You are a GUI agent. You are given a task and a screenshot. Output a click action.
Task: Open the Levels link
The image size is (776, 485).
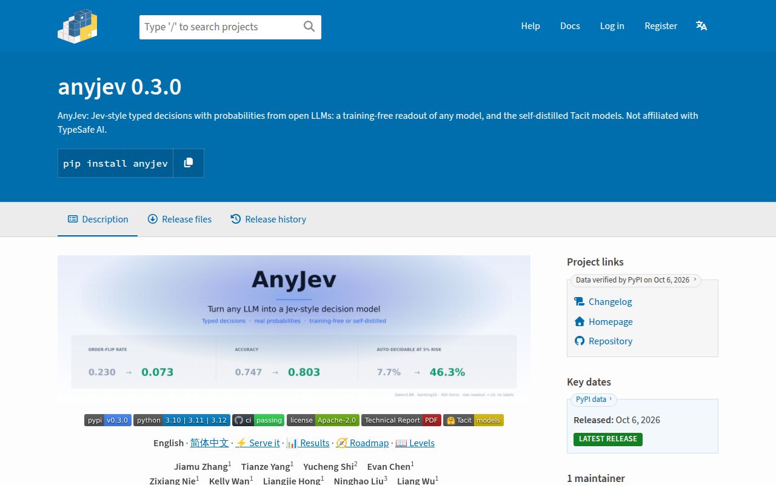(x=415, y=443)
